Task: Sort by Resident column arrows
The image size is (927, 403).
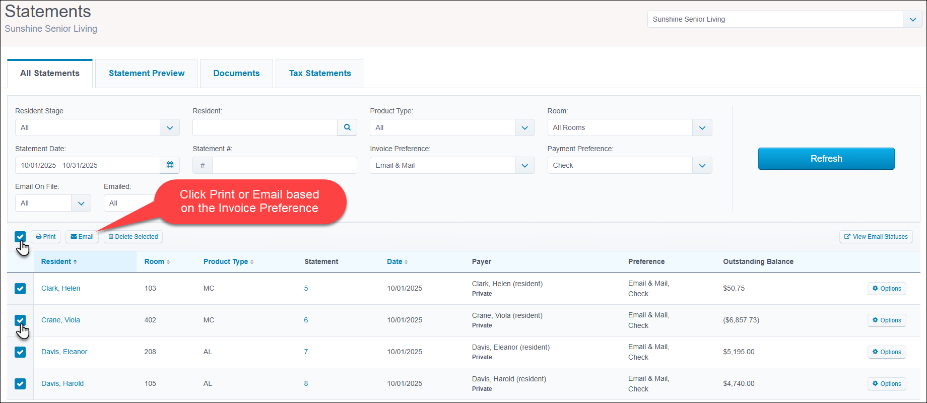Action: 75,262
